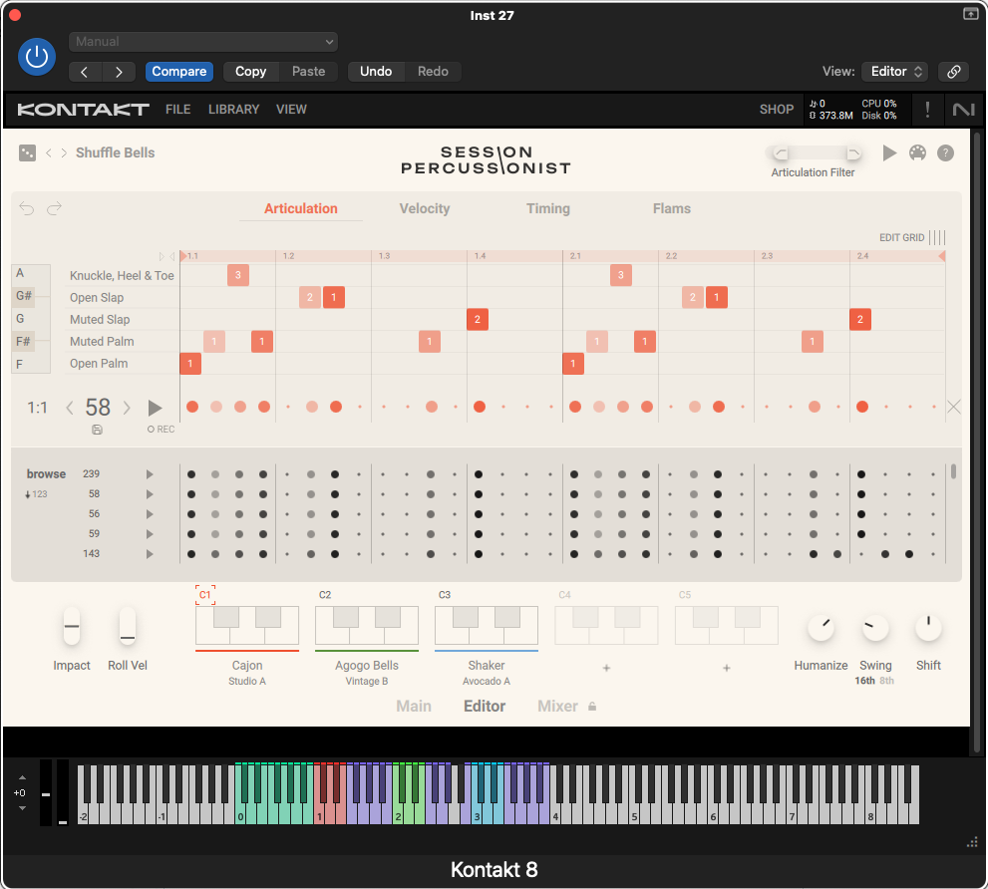
Task: Add instrument to C5 slot plus
Action: click(x=727, y=668)
